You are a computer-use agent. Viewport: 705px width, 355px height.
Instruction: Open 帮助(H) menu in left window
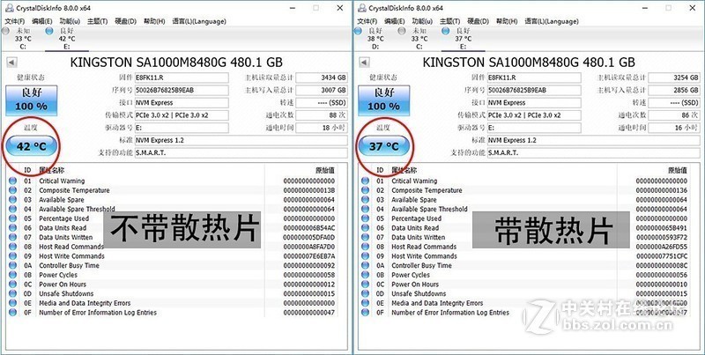coord(154,21)
